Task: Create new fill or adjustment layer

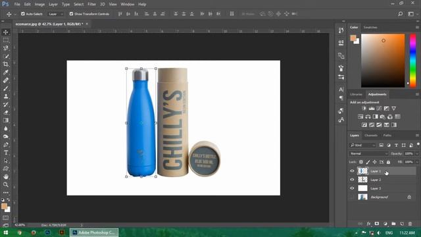Action: pos(385,224)
